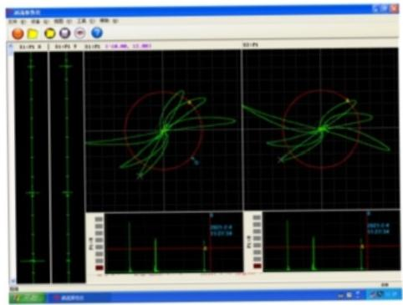Click the red indicator below right level boxes
This screenshot has height=305, width=403.
coord(258,266)
